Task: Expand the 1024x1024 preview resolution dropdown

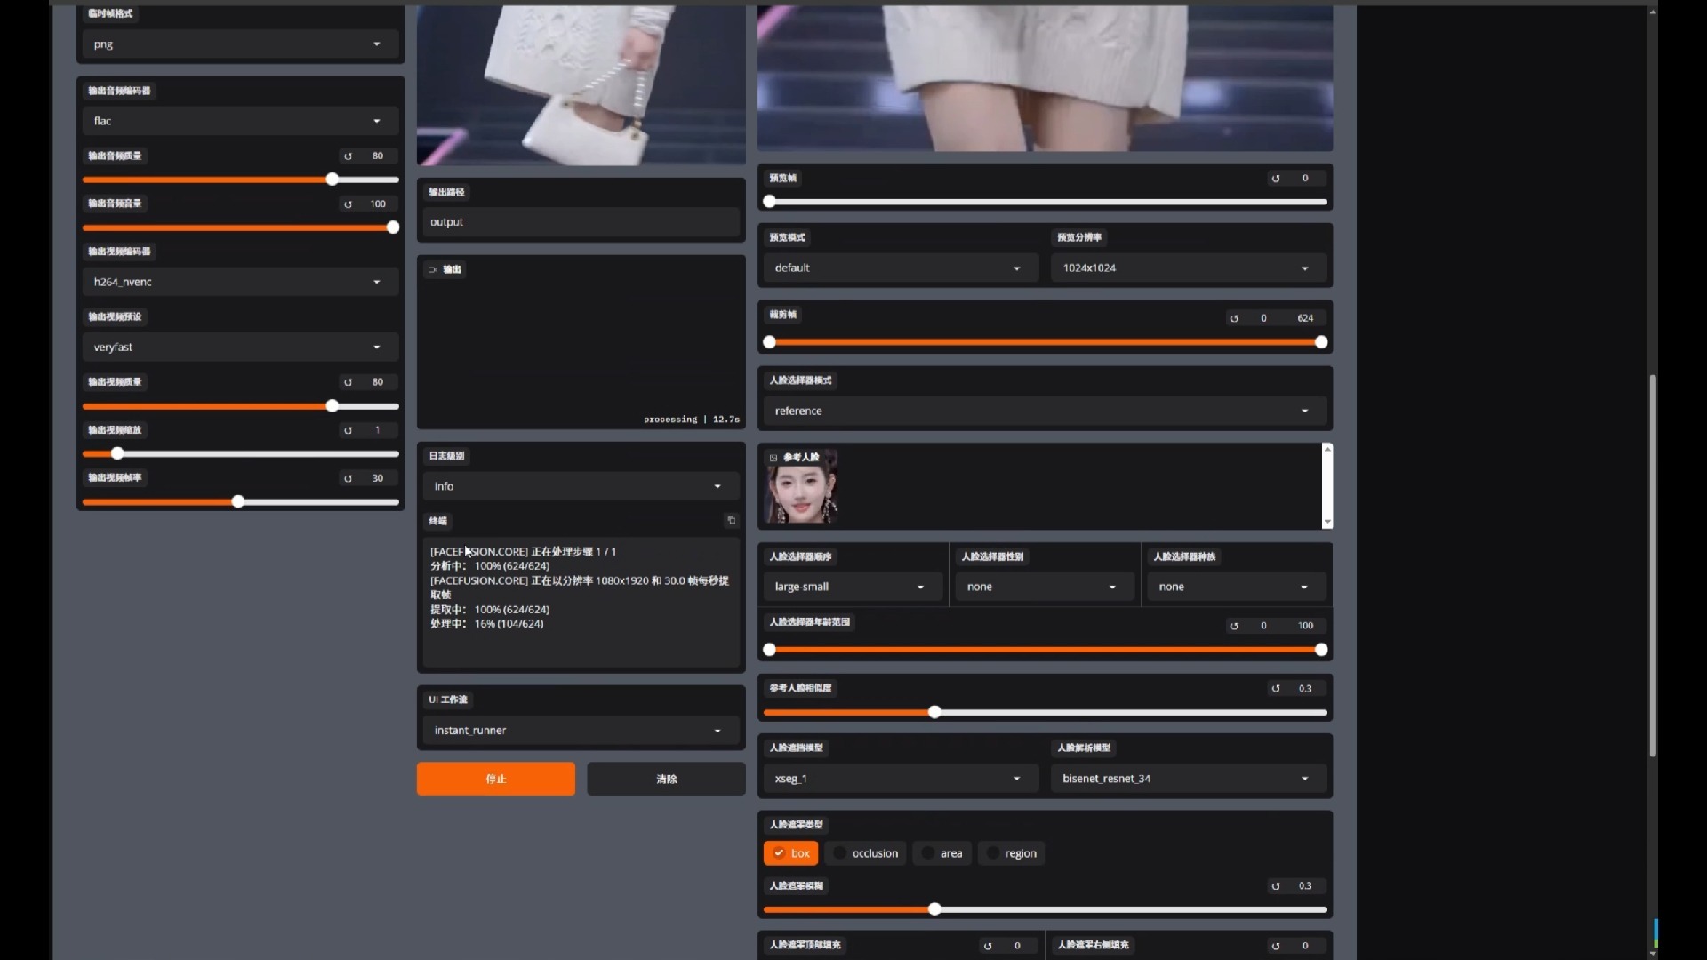Action: [1187, 268]
